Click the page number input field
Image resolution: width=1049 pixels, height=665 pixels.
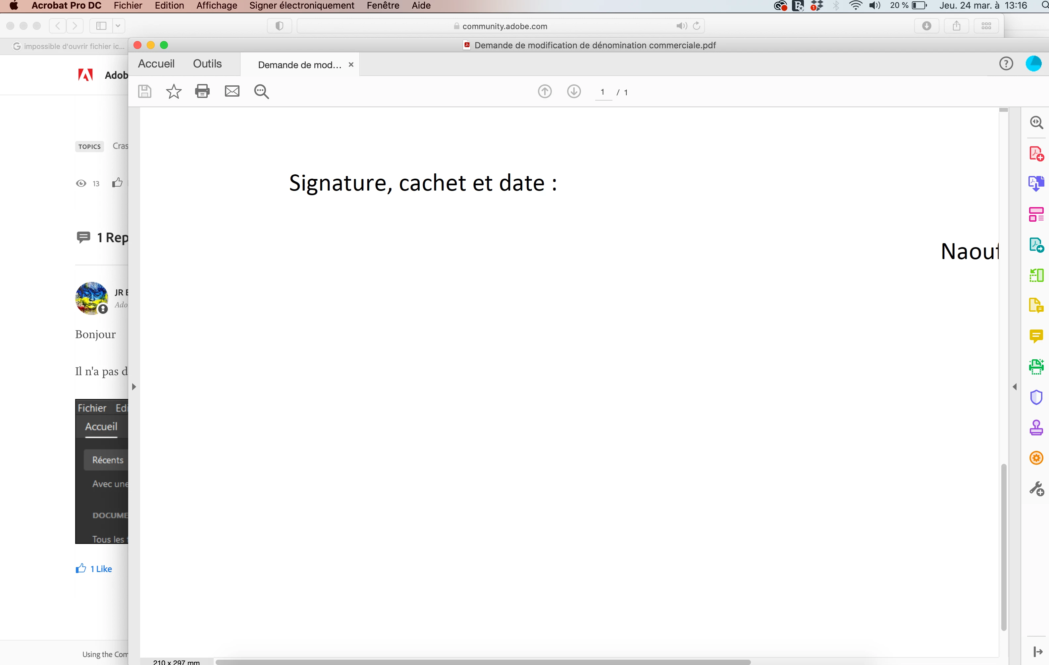tap(603, 92)
